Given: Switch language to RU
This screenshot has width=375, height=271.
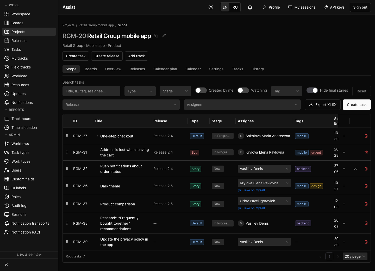Looking at the screenshot, I should click(235, 7).
